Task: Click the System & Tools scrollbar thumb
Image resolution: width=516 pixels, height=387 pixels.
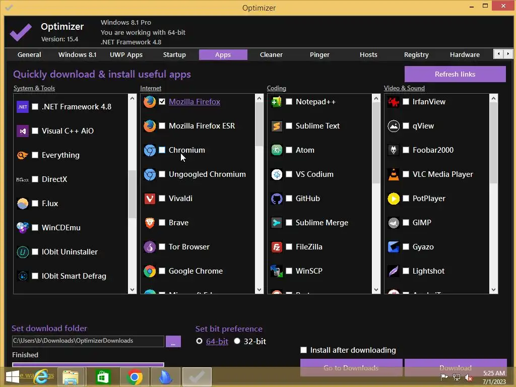Action: point(133,194)
